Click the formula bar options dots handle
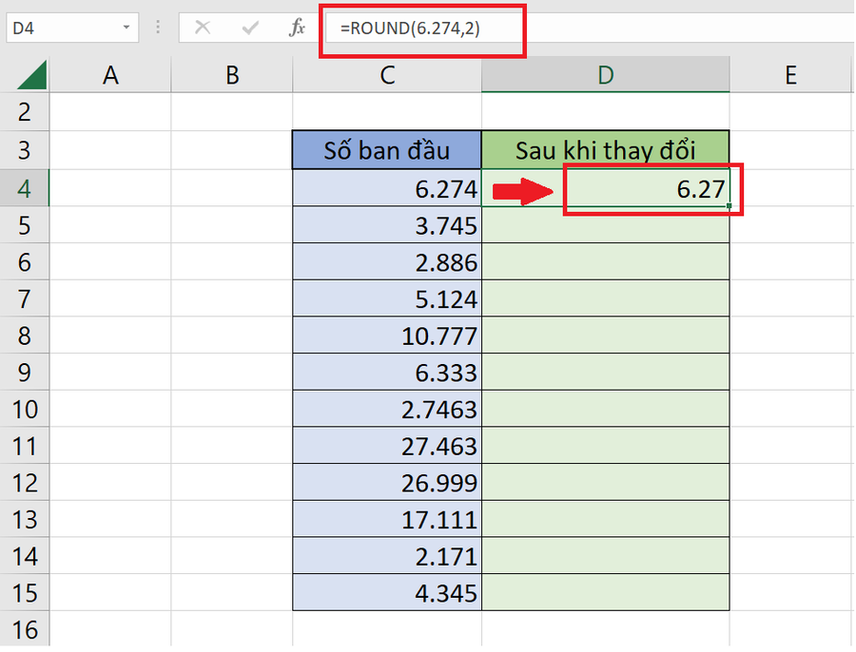The image size is (856, 652). pos(158,28)
